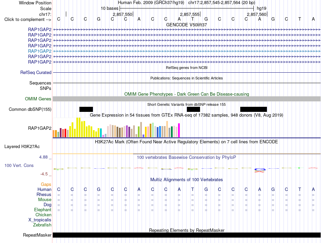Image resolution: width=321 pixels, height=243 pixels.
Task: Open Publications: Sequences in Scientific Articles title
Action: 187,78
